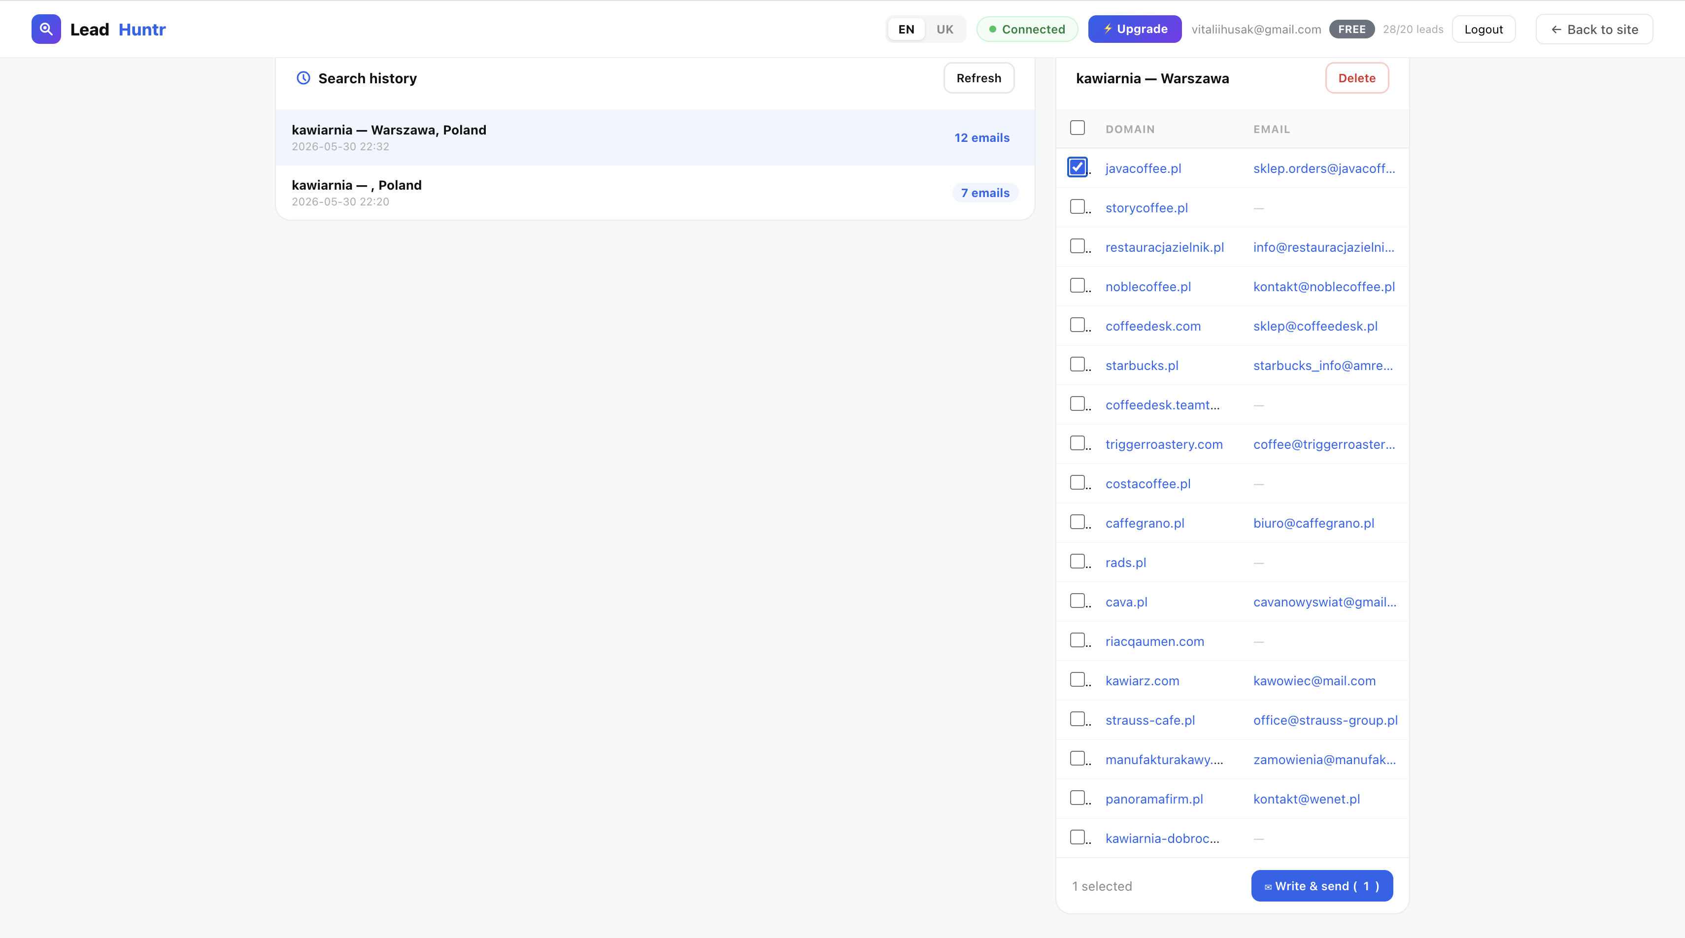This screenshot has width=1685, height=938.
Task: Check the restauracjazielnik.pl row checkbox
Action: pyautogui.click(x=1078, y=246)
